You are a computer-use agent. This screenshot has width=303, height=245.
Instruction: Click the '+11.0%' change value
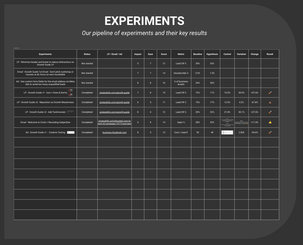(254, 122)
